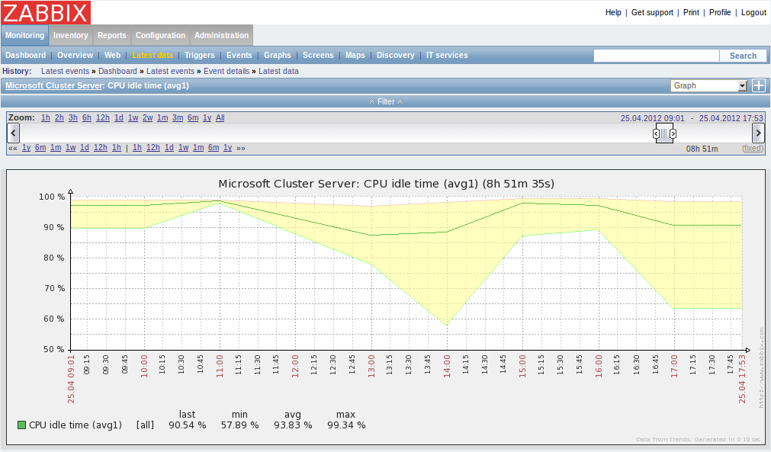Open Event details in the History breadcrumb
Screen dimensions: 771x452
(226, 71)
